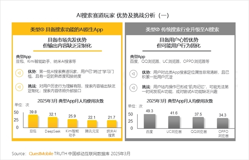Click the yellow arrow icon beside 优势 in left panel
The height and width of the screenshot is (160, 249).
tap(19, 73)
